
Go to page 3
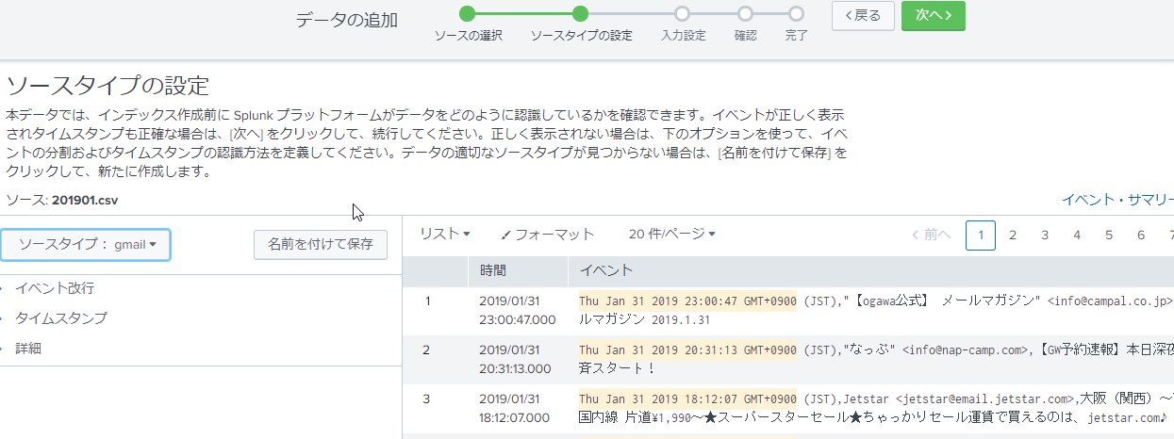coord(1045,235)
